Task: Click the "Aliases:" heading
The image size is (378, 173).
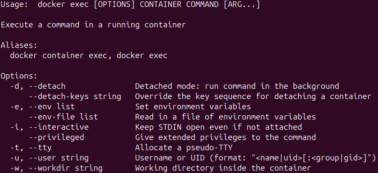Action: pos(19,45)
